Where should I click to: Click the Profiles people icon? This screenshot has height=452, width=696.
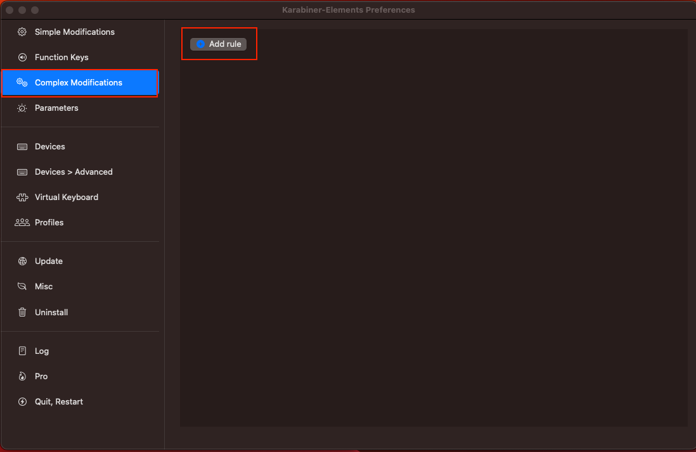coord(21,222)
